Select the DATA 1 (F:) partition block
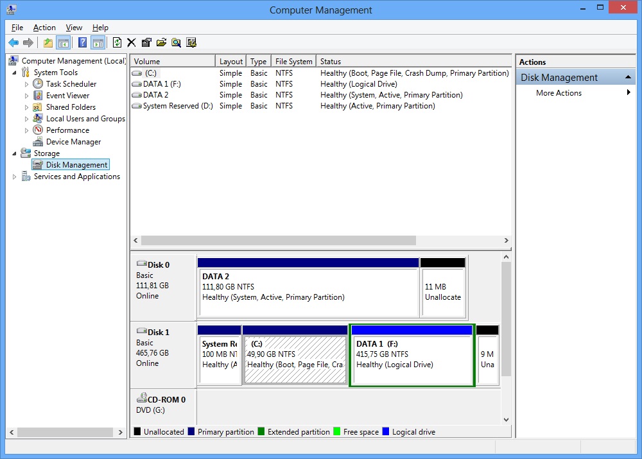This screenshot has height=459, width=642. (412, 356)
